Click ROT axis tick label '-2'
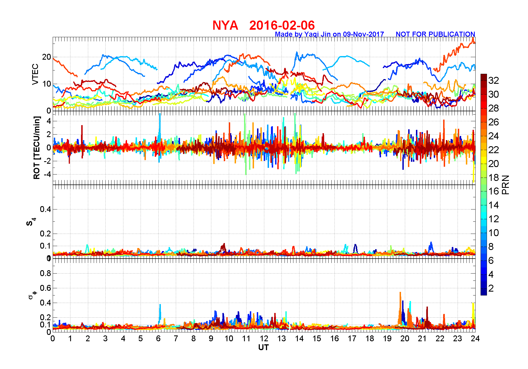528x369 pixels. (47, 161)
